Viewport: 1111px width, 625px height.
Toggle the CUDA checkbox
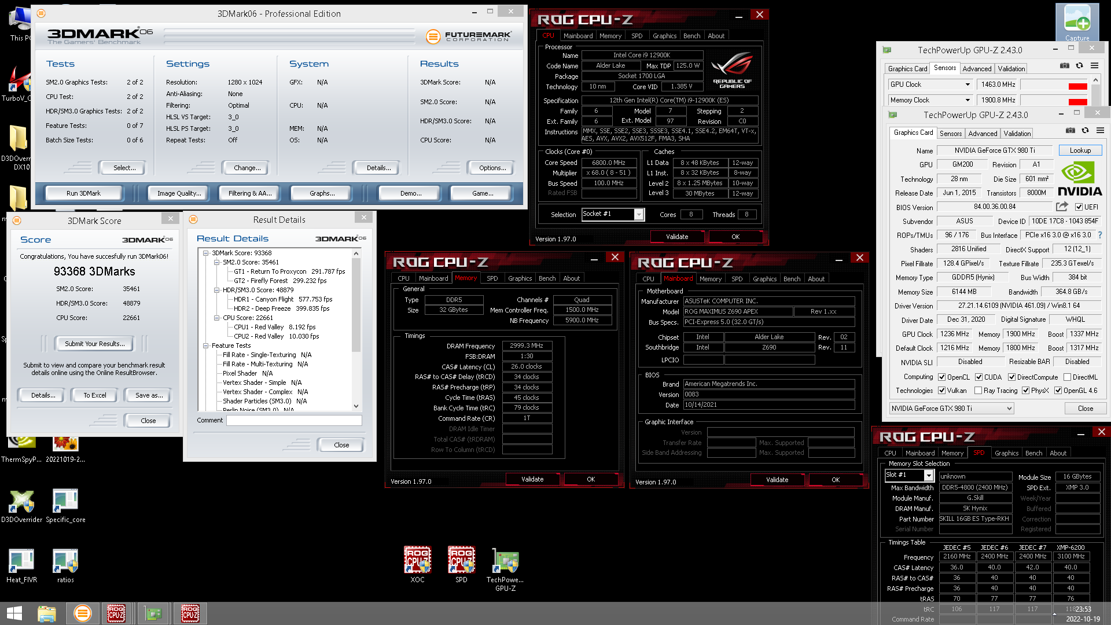[x=978, y=377]
